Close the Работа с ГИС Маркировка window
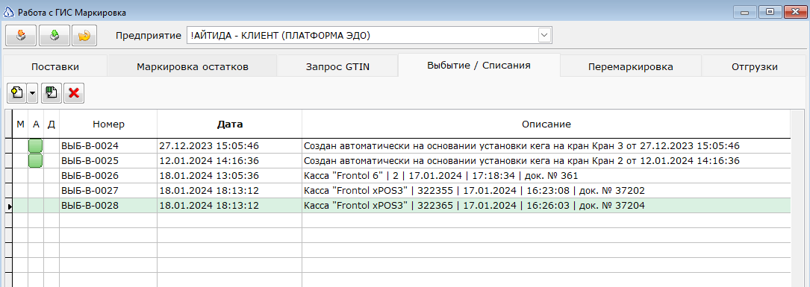The height and width of the screenshot is (287, 810). click(x=795, y=12)
